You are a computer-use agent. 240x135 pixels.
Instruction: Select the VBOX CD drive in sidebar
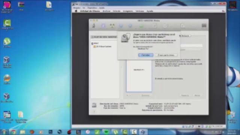click(x=95, y=43)
